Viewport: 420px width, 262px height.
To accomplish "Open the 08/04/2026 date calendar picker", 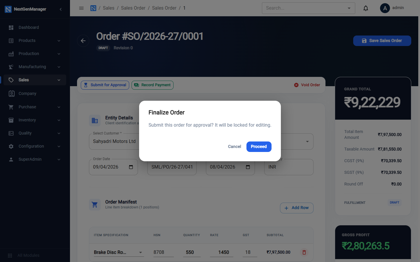I will (x=248, y=167).
